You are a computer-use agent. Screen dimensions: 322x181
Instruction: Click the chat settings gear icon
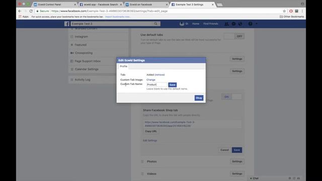point(290,178)
